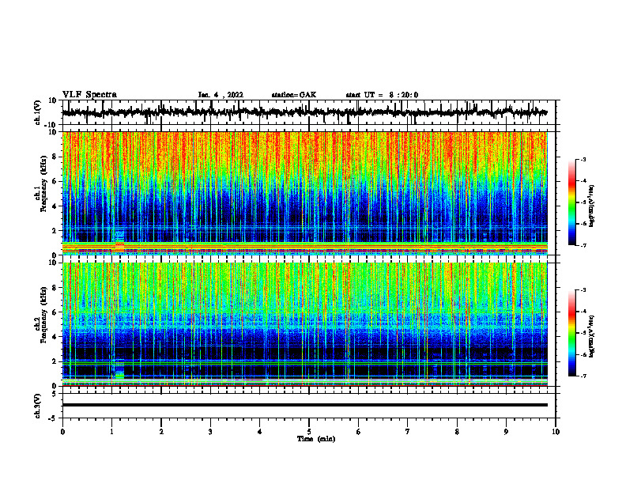Click the ch.2 color bar "log(PSD)" units label
Screen dimensions: 626x484
[x=592, y=336]
